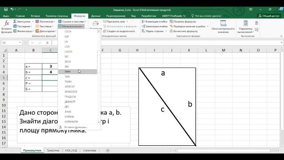Open the Name Manager icon
Screen dimensions: 284x160
click(95, 23)
